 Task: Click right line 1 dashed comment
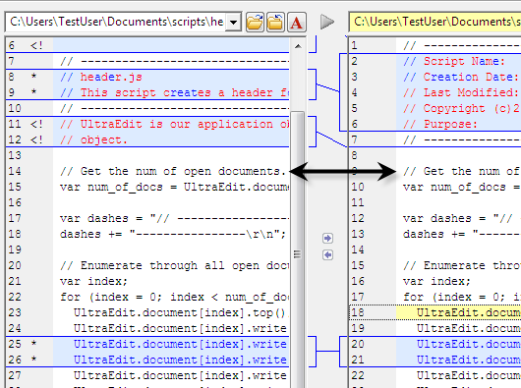pos(462,45)
